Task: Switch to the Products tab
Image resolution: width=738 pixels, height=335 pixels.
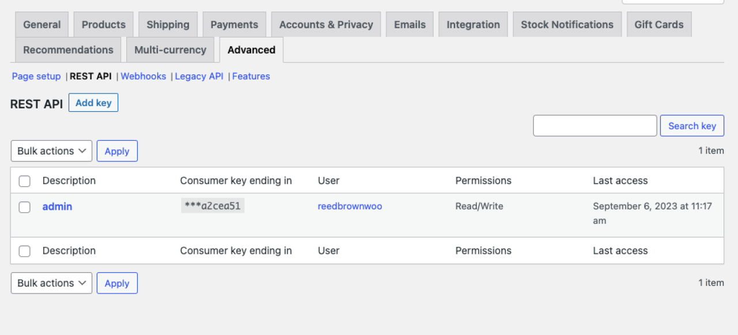Action: (104, 25)
